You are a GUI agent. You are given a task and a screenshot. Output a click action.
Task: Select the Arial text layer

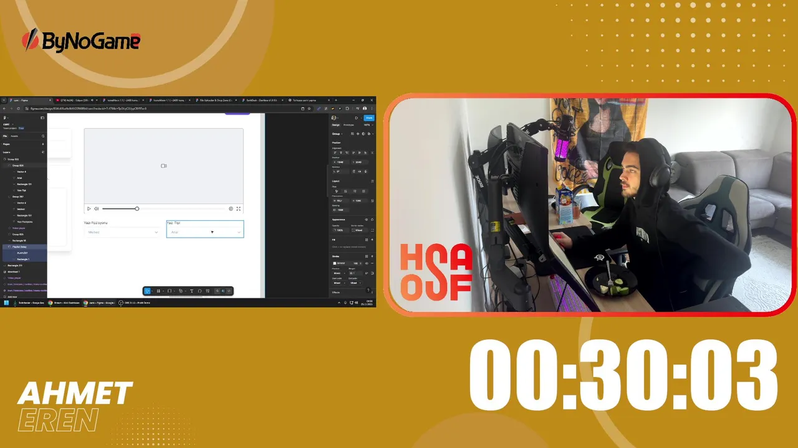pyautogui.click(x=19, y=178)
